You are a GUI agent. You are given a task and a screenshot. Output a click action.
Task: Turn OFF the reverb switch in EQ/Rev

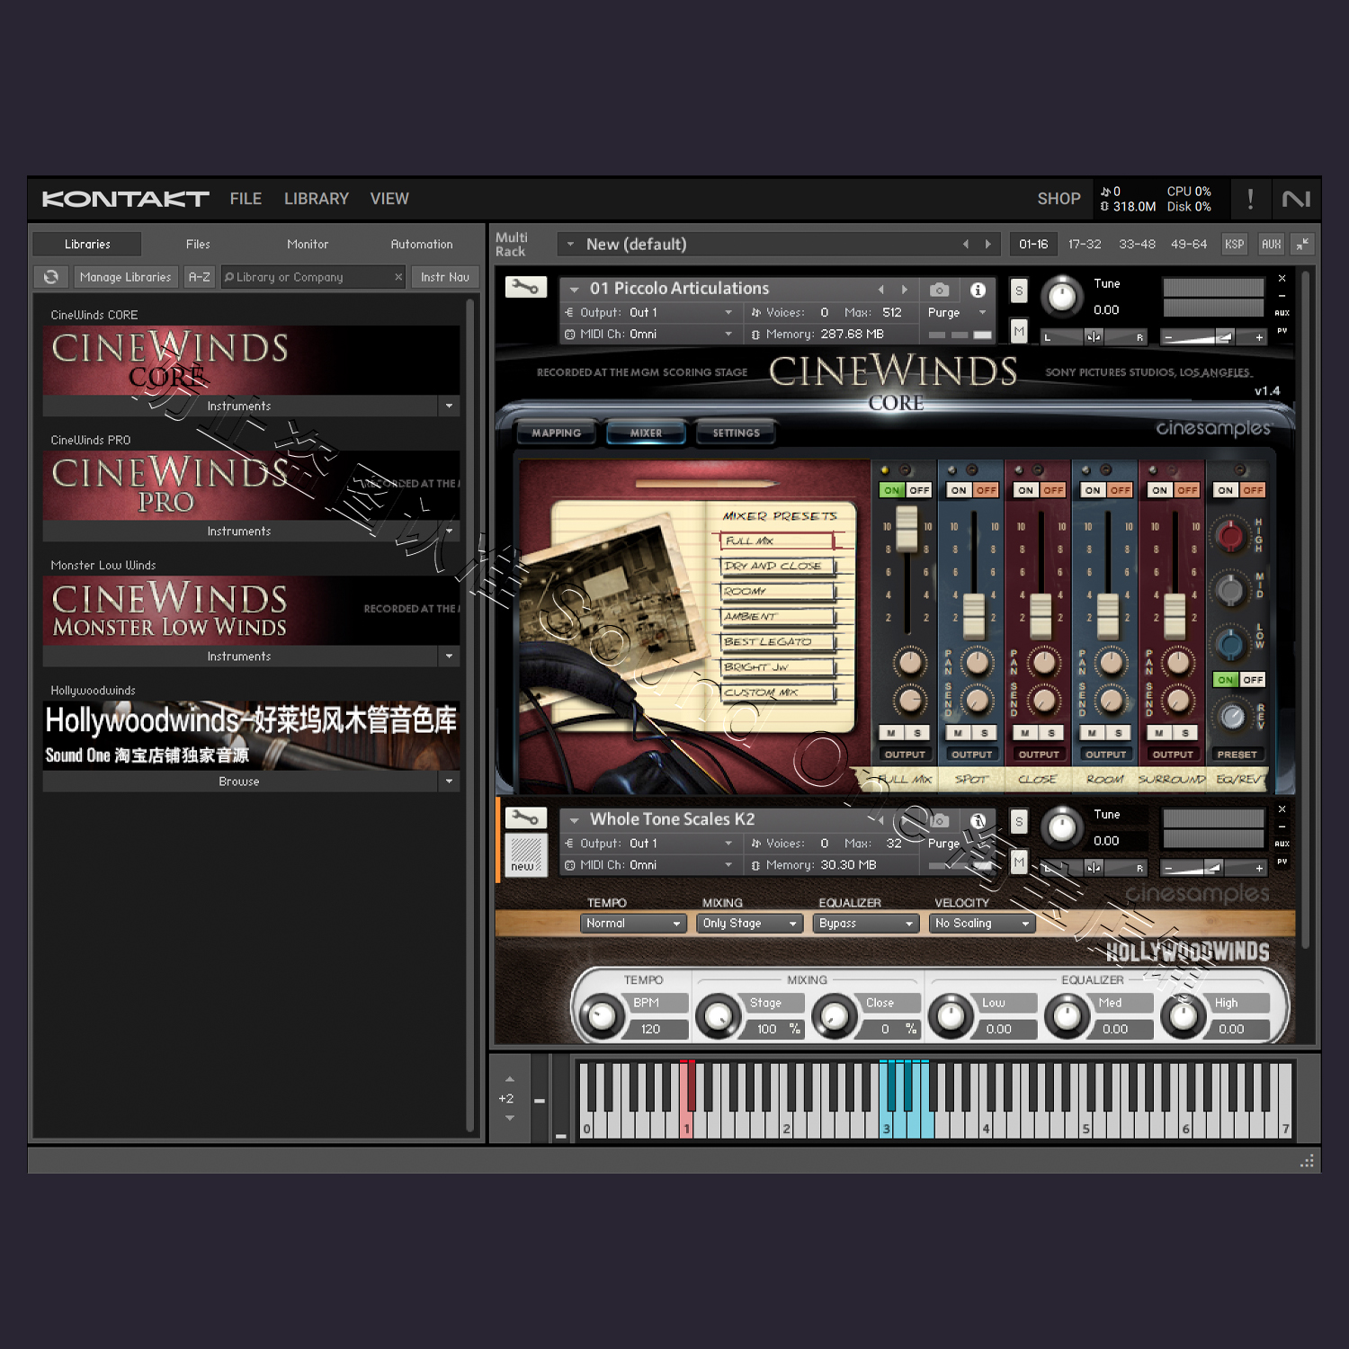click(x=1253, y=680)
